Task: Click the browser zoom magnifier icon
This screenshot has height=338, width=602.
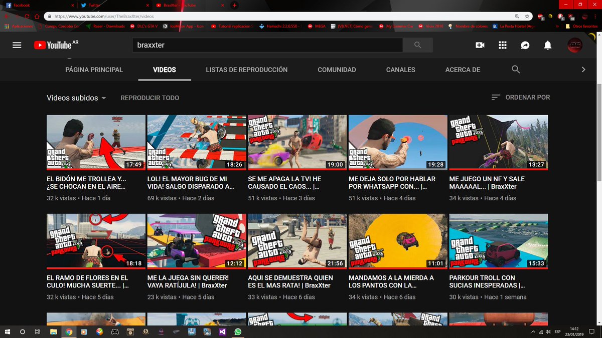Action: (x=518, y=17)
